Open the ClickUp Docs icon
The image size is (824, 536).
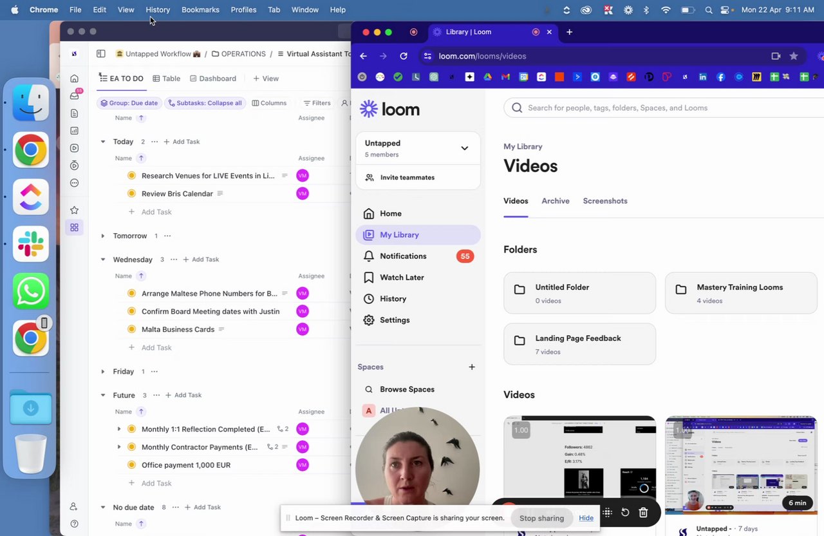pyautogui.click(x=75, y=113)
